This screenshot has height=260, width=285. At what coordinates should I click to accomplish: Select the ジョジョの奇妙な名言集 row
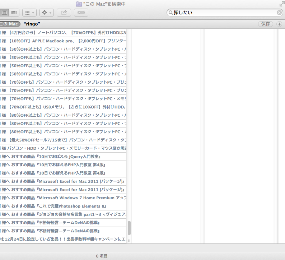63,214
